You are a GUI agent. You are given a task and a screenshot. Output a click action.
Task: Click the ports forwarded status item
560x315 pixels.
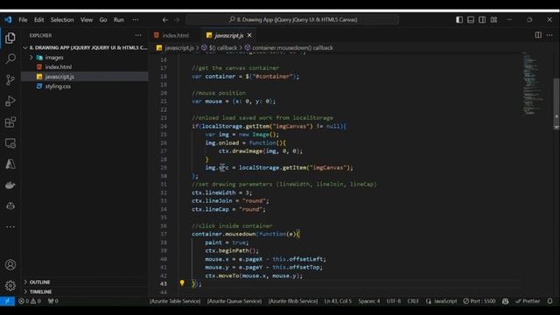[x=53, y=301]
